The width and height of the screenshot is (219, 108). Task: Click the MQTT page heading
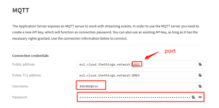point(21,10)
